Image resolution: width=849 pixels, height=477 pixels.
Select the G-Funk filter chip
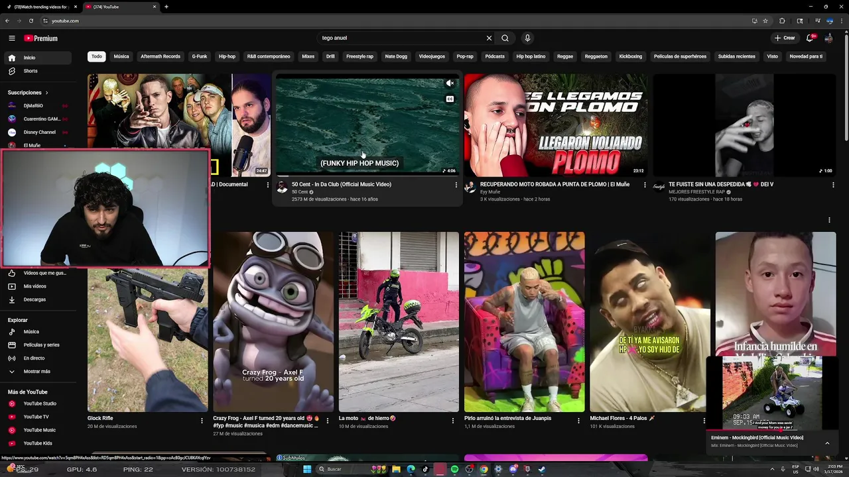[x=200, y=56]
